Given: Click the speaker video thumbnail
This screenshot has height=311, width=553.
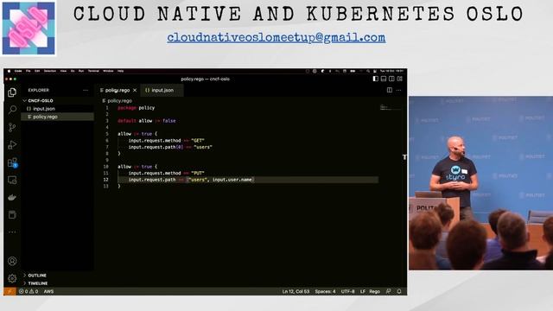Looking at the screenshot, I should tap(480, 183).
